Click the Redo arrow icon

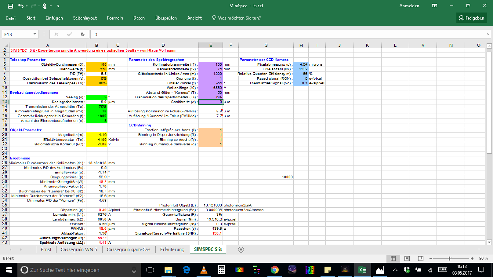(33, 6)
